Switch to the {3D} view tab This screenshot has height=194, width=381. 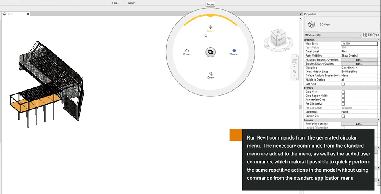tap(13, 14)
